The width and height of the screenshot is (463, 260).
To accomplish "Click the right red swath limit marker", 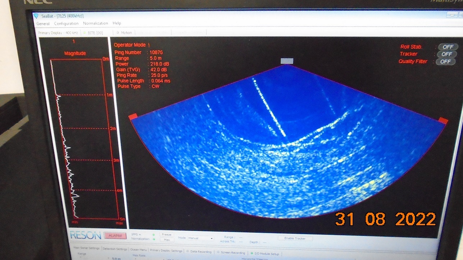I will point(443,121).
